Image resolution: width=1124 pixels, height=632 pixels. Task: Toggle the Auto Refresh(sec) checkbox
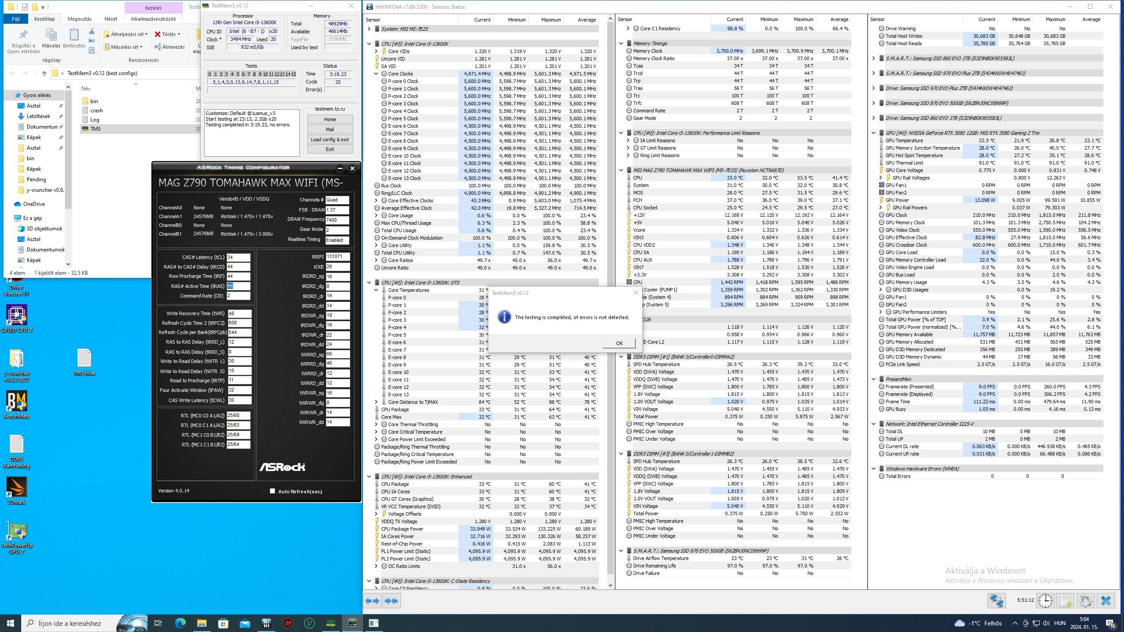pyautogui.click(x=272, y=491)
